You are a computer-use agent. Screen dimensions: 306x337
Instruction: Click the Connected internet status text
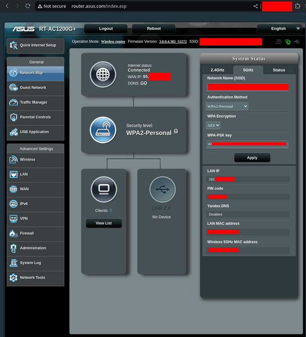(139, 70)
